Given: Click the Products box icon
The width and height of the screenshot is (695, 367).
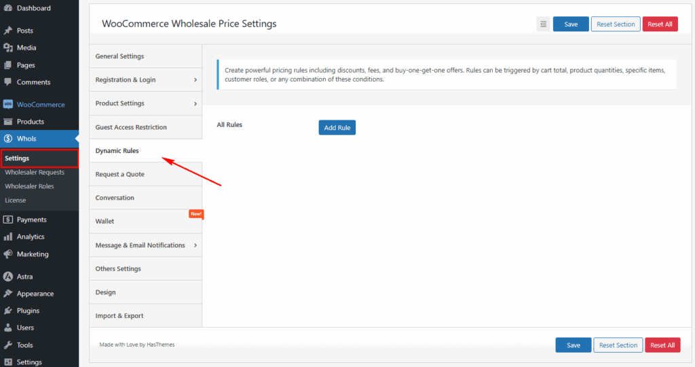Looking at the screenshot, I should click(x=8, y=121).
